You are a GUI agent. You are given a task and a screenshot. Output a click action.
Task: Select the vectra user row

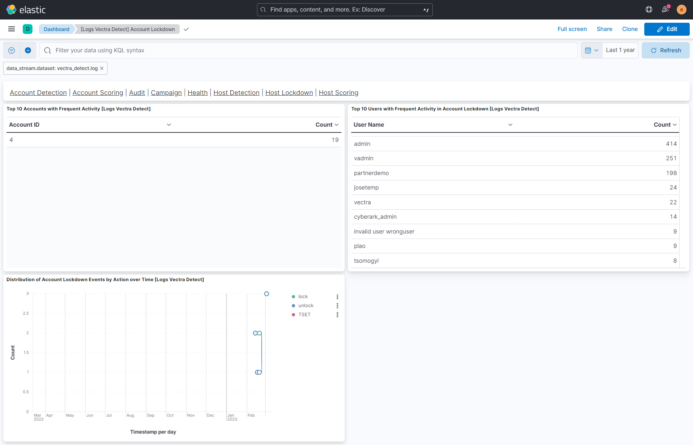pyautogui.click(x=515, y=202)
